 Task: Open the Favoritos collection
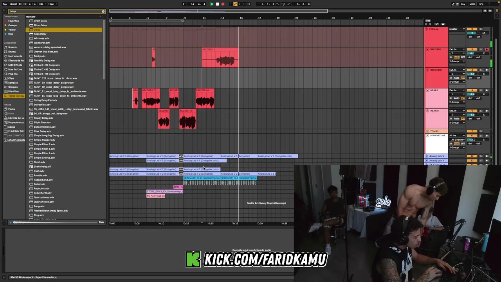[x=13, y=21]
